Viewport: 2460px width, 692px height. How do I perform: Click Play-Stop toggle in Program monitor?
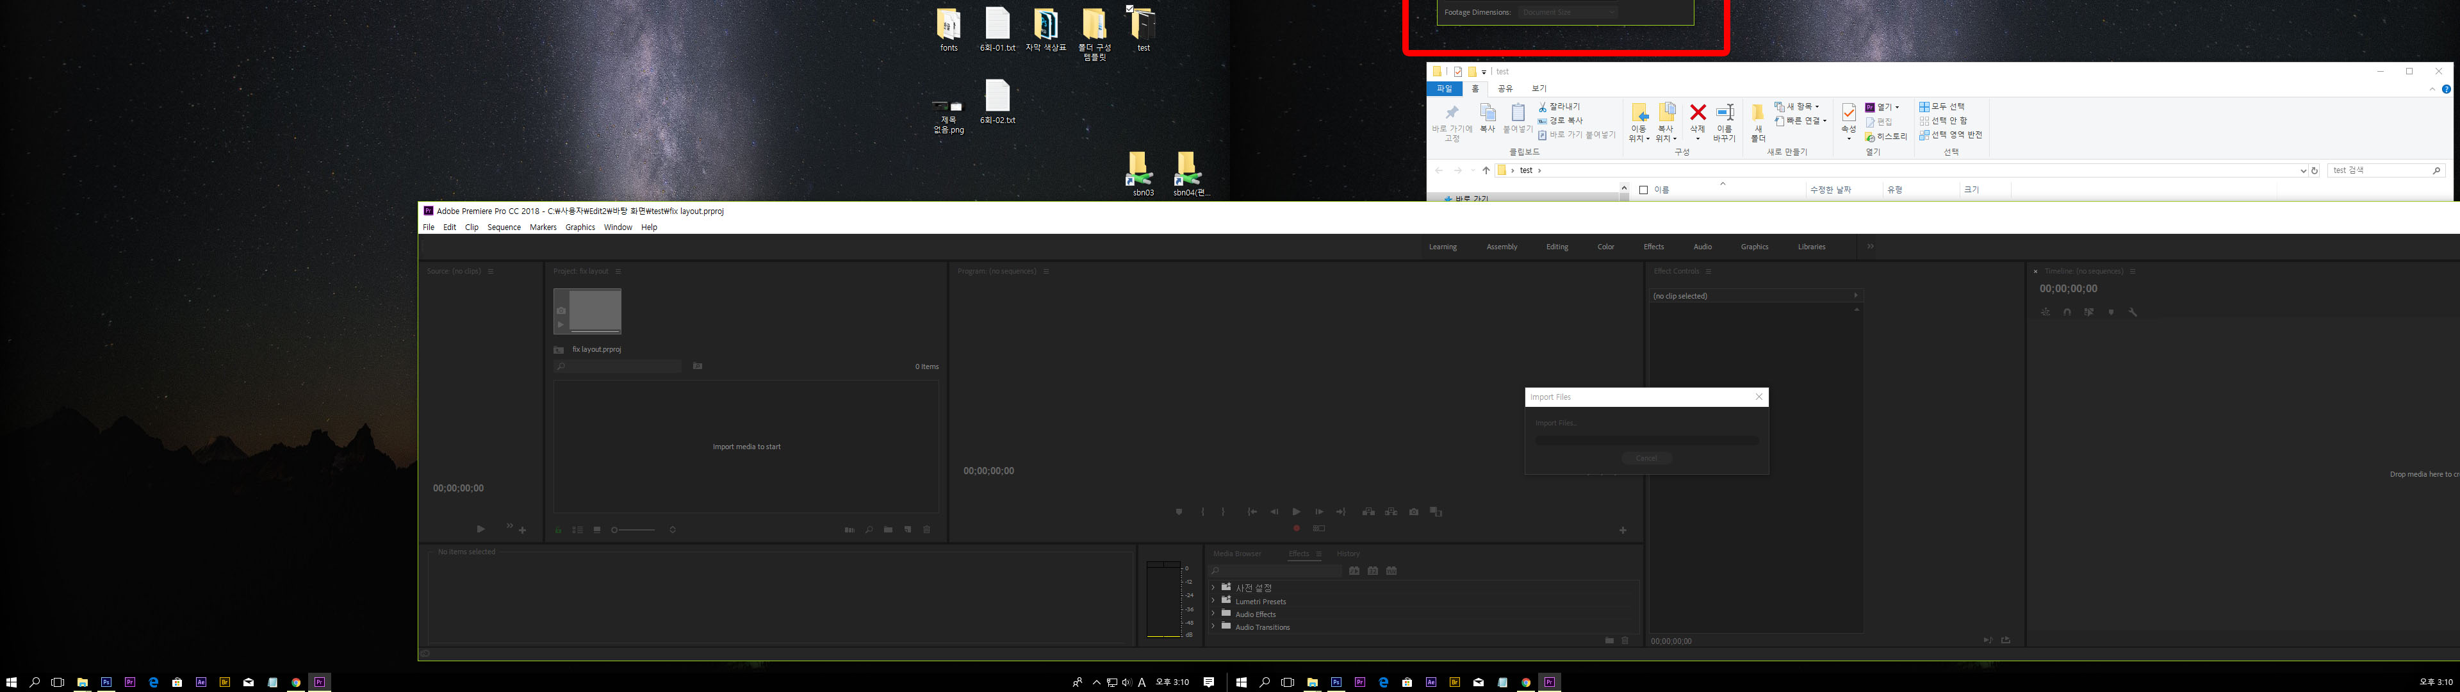point(1296,513)
